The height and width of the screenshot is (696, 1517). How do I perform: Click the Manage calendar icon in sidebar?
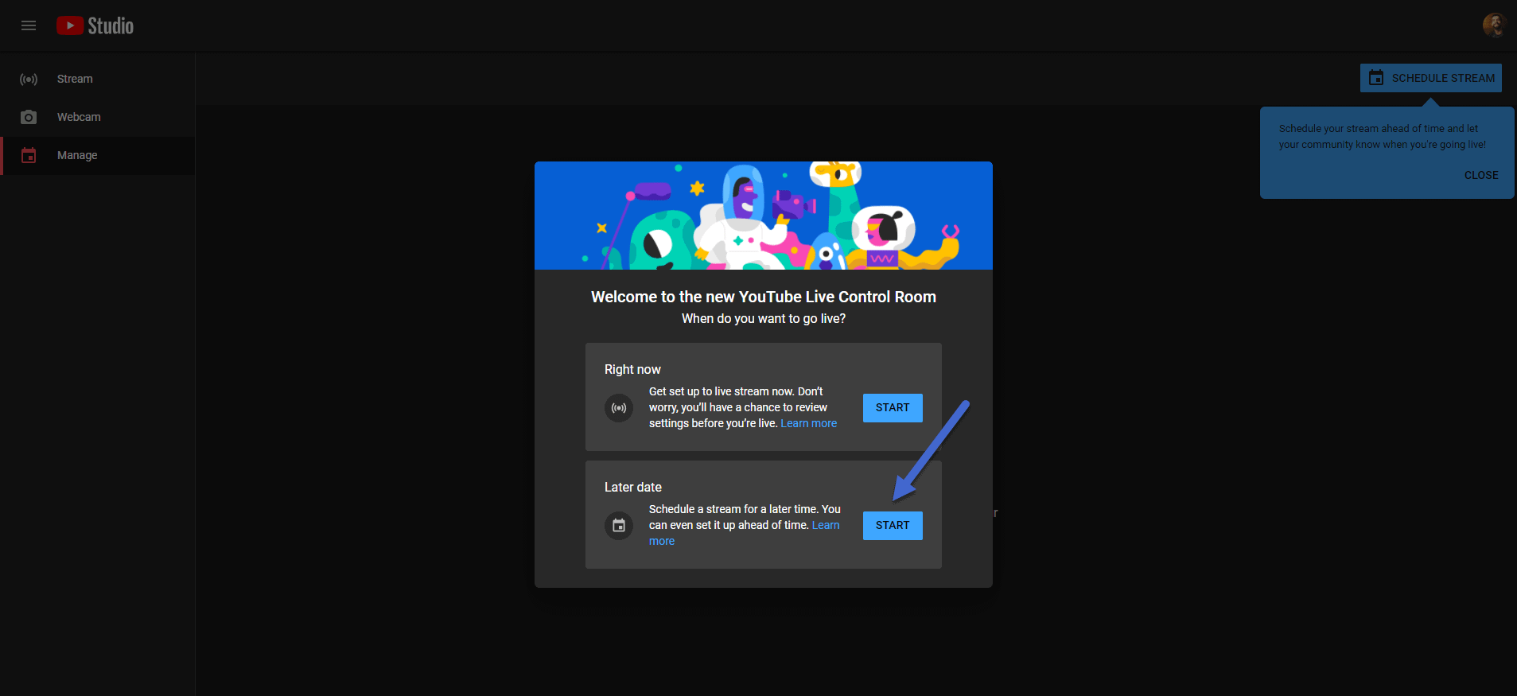29,156
